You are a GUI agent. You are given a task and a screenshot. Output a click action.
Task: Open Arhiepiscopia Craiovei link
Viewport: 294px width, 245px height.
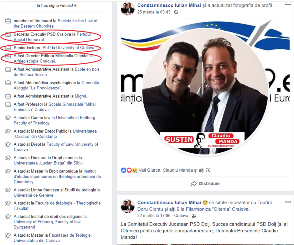pyautogui.click(x=35, y=61)
